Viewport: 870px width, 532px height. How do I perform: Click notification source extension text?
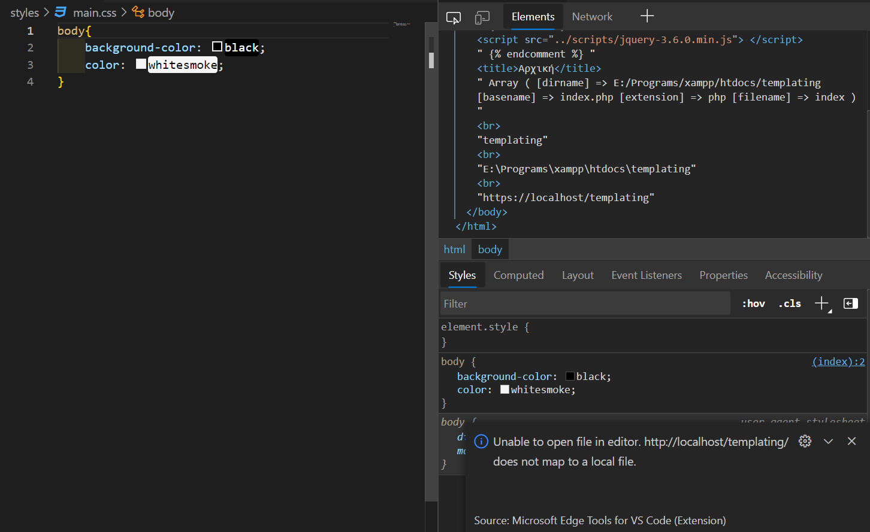pyautogui.click(x=600, y=521)
